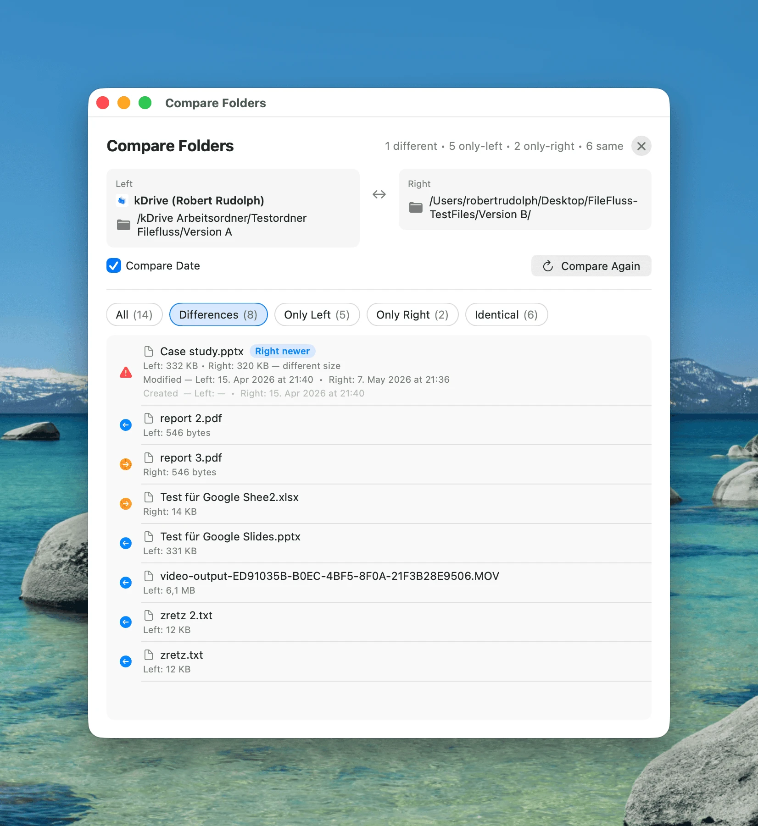
Task: Click blue arrow icon beside zretz.txt
Action: pyautogui.click(x=126, y=661)
